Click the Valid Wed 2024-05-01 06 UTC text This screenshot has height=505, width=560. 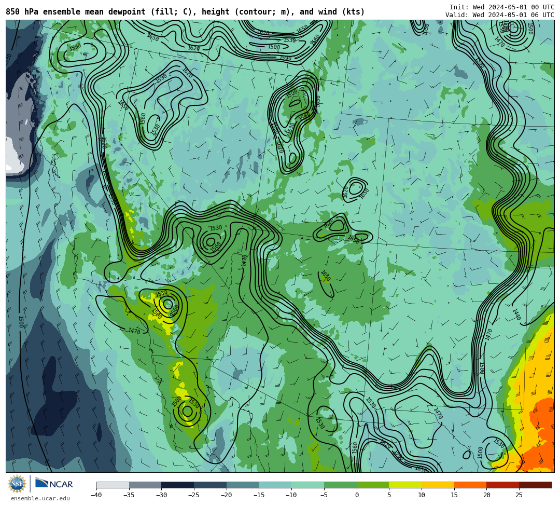tap(500, 15)
